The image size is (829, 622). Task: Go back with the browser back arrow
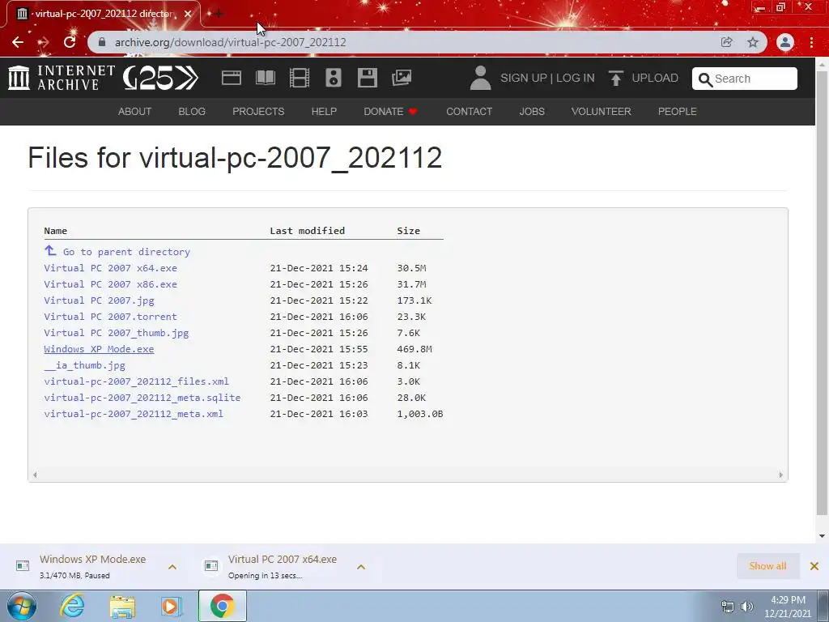(18, 42)
